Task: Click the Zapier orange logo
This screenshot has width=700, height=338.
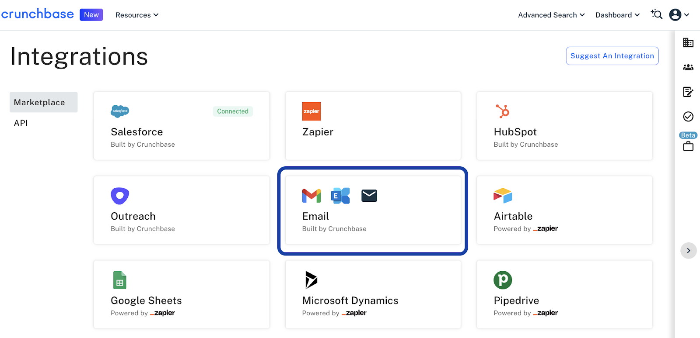Action: 311,111
